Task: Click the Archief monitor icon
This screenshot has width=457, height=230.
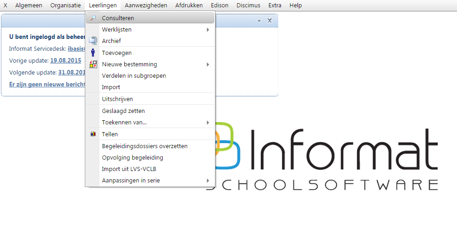Action: point(93,41)
